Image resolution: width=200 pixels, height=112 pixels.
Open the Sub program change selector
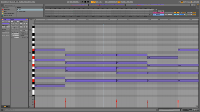coord(15,36)
